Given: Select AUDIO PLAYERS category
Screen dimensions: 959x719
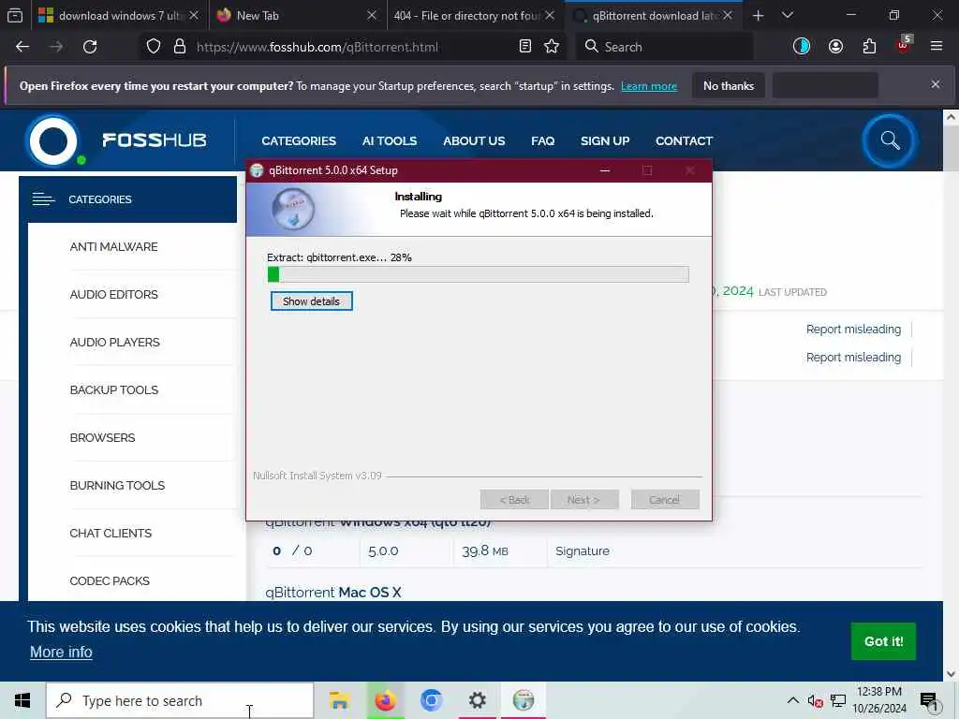Looking at the screenshot, I should (x=114, y=342).
